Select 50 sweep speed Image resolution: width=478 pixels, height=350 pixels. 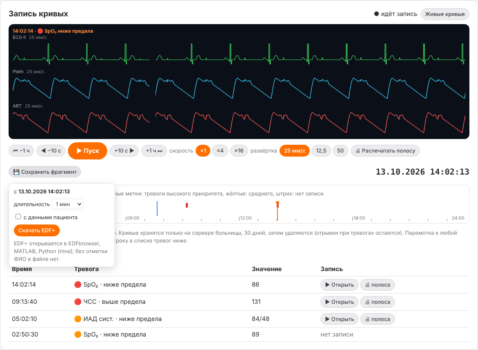[x=340, y=151]
